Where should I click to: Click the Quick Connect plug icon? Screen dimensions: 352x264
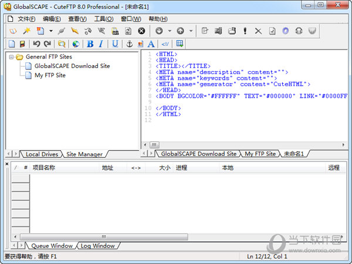[61, 31]
